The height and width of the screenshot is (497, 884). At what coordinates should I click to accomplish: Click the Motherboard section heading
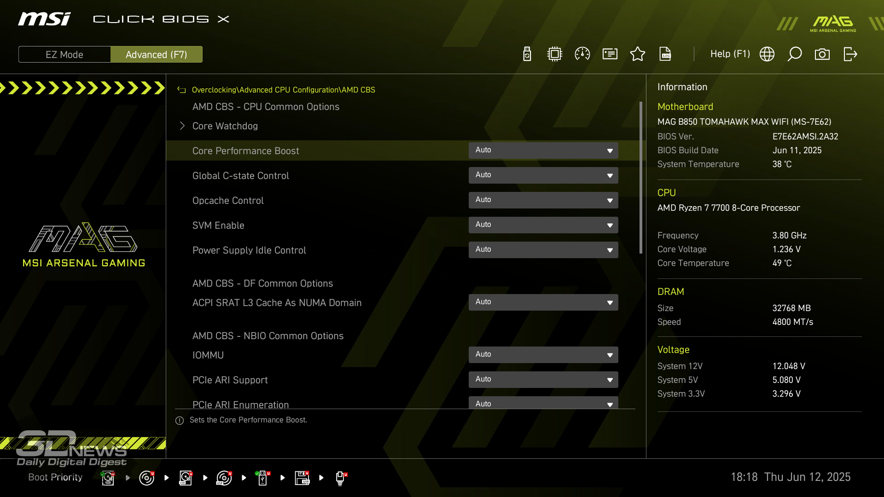[685, 107]
